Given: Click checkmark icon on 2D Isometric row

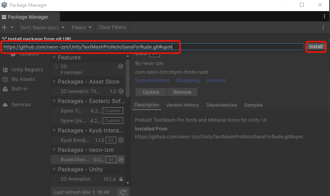Looking at the screenshot, I should [121, 91].
